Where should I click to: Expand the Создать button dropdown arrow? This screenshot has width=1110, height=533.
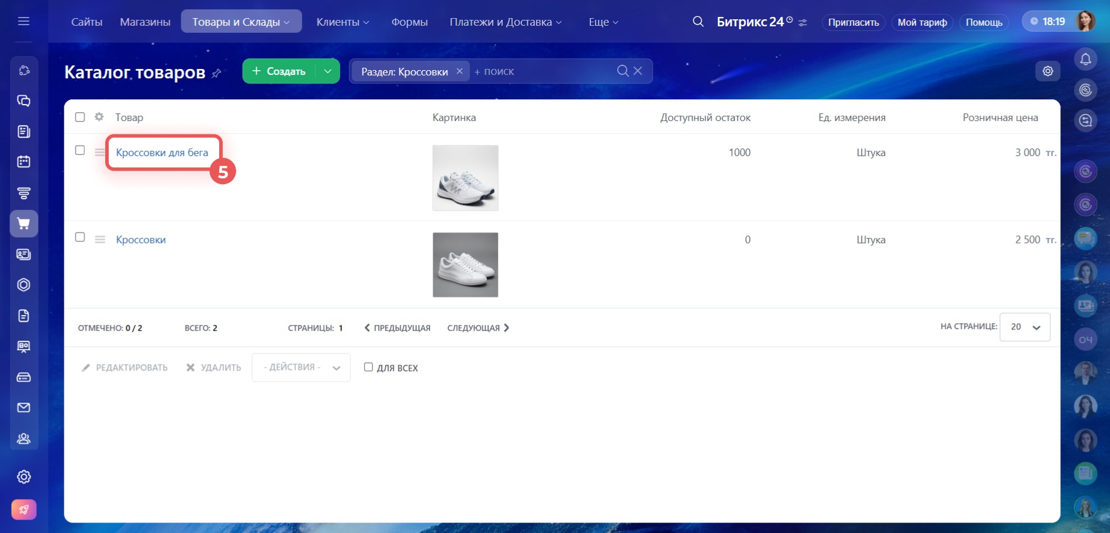(x=328, y=71)
